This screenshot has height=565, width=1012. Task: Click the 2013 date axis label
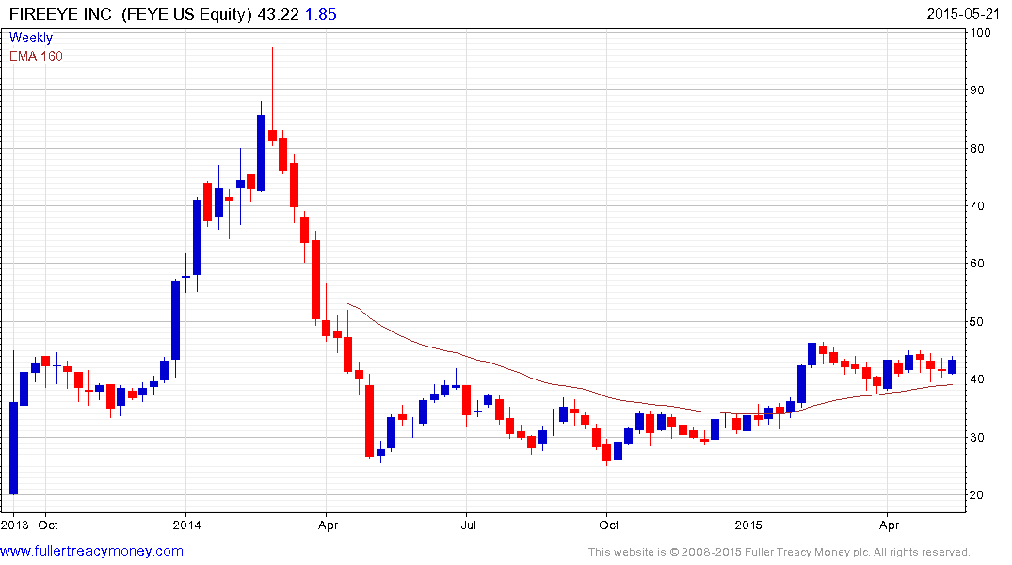point(15,525)
